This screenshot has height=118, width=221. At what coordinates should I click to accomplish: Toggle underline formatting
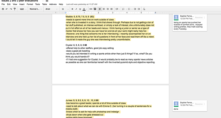pos(80,9)
